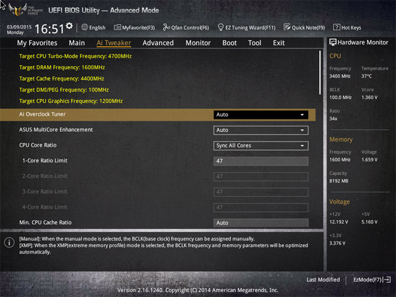Click the Ratio 34x value
The height and width of the screenshot is (297, 396).
[333, 118]
